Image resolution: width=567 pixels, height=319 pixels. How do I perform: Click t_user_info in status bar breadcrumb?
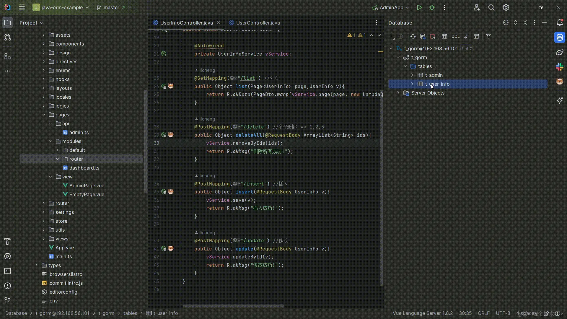click(x=165, y=313)
